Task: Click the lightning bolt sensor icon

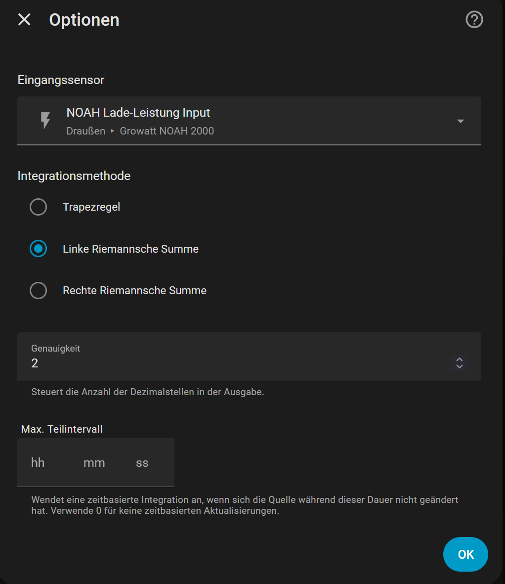Action: [x=45, y=121]
